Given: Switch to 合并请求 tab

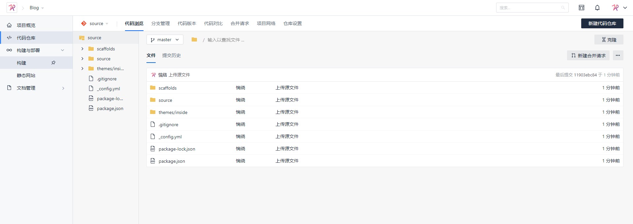Looking at the screenshot, I should pos(239,24).
